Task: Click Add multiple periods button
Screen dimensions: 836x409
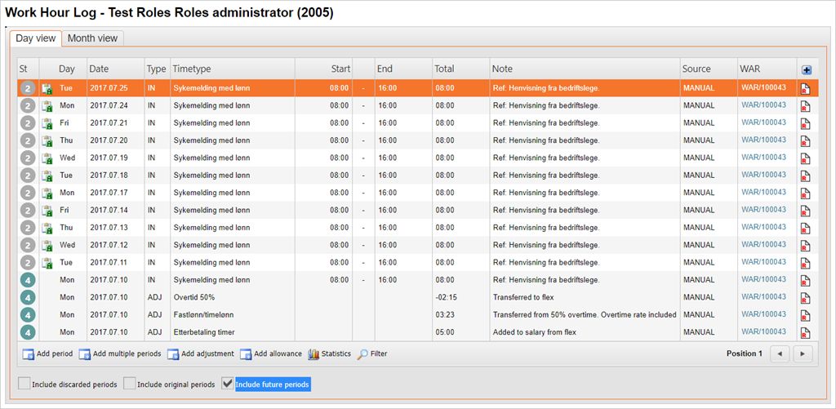Action: click(x=119, y=354)
